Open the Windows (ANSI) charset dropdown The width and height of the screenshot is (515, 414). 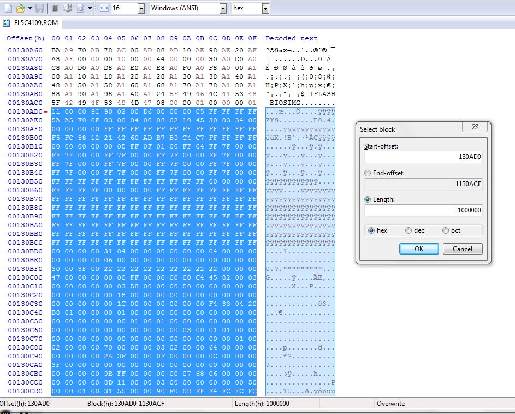click(x=223, y=9)
